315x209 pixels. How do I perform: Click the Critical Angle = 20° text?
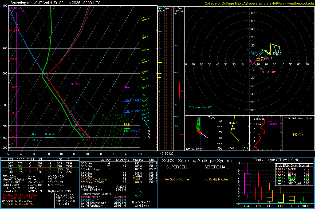click(200, 107)
